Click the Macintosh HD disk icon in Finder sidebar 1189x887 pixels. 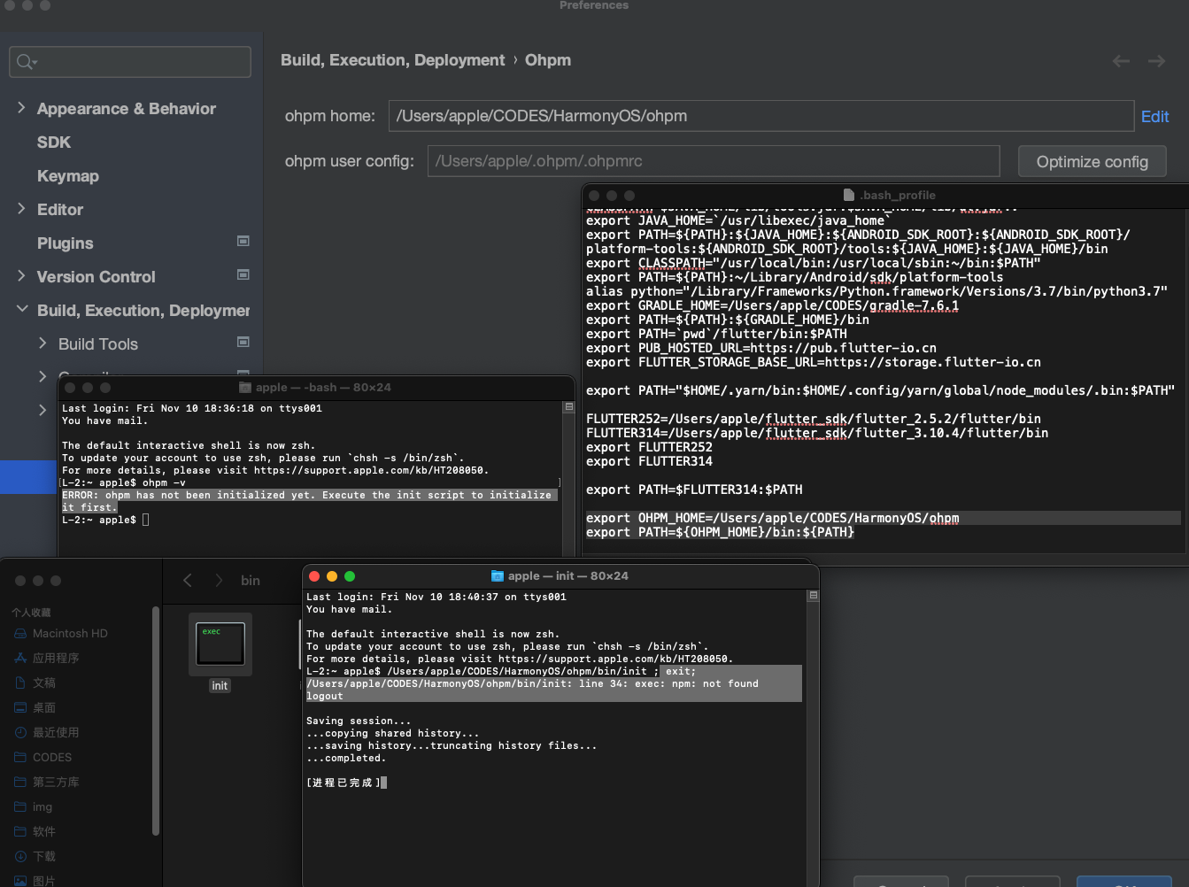point(20,634)
